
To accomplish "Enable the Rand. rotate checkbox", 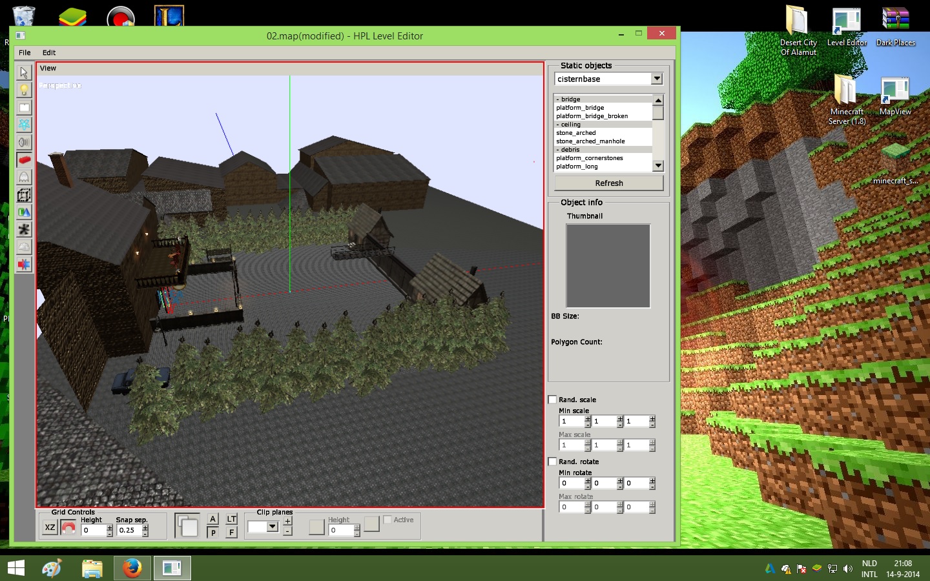I will click(x=552, y=462).
